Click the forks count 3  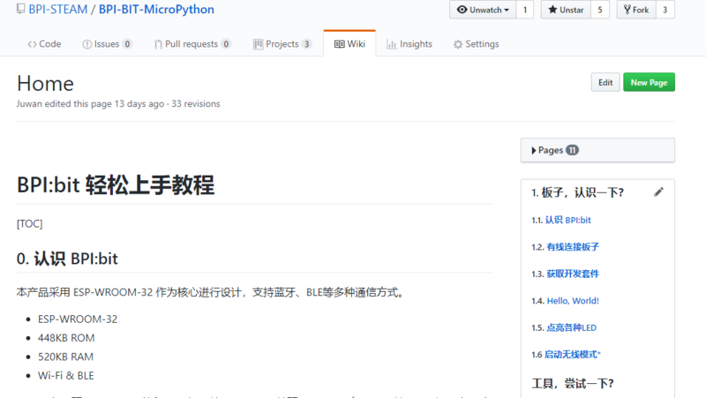(x=665, y=10)
